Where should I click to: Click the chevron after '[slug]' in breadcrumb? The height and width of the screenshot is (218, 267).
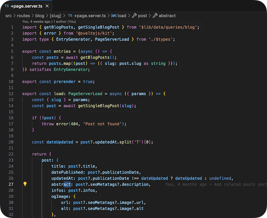64,16
